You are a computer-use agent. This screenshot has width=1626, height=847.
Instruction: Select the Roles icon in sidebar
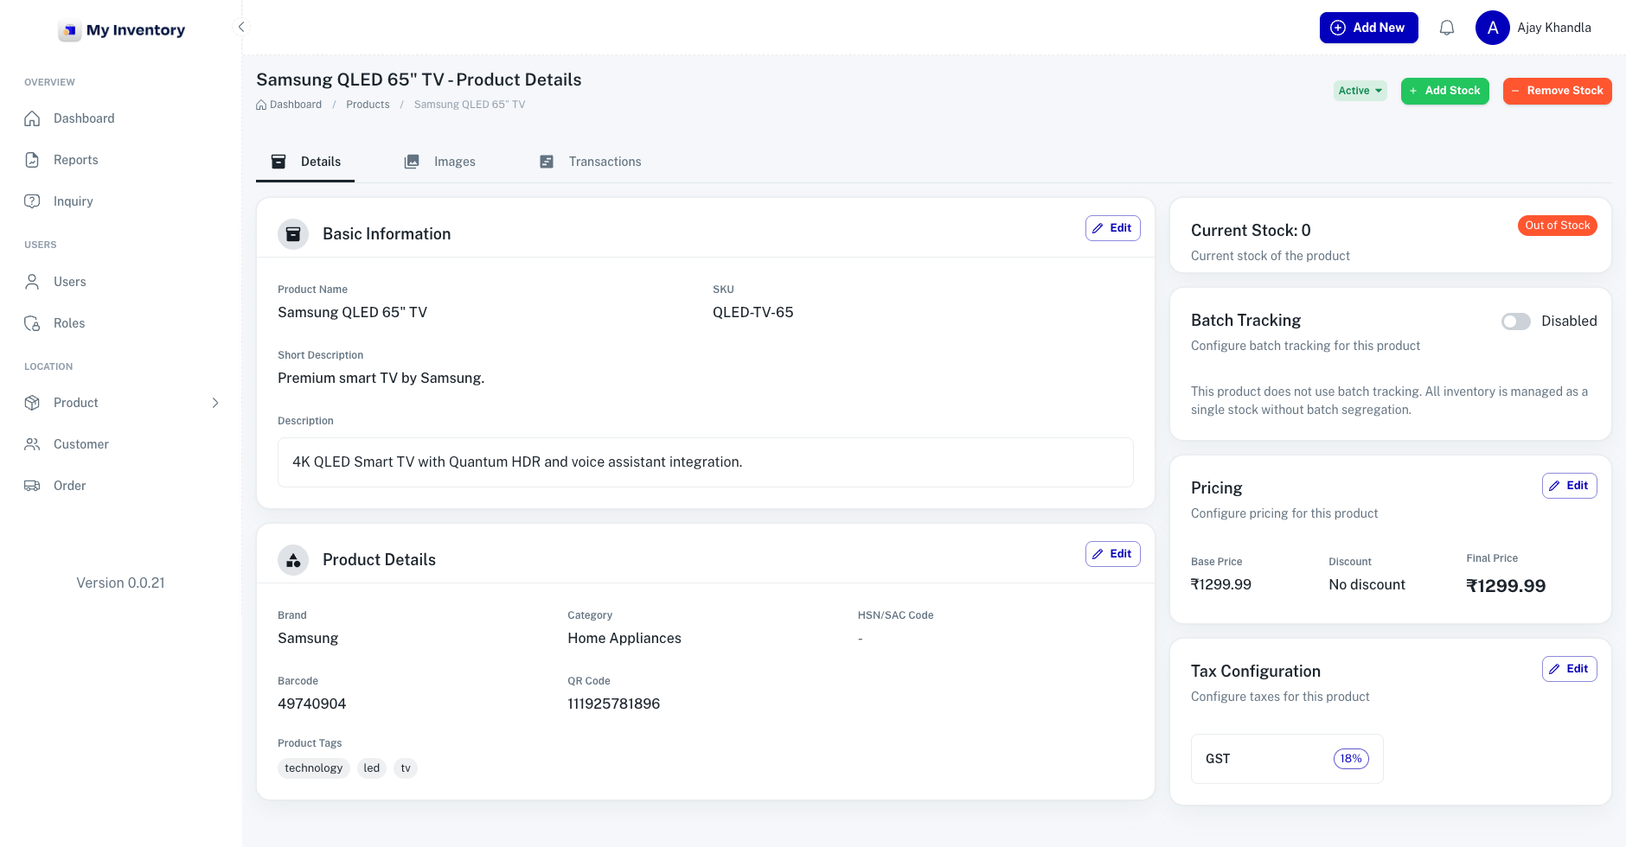[33, 323]
